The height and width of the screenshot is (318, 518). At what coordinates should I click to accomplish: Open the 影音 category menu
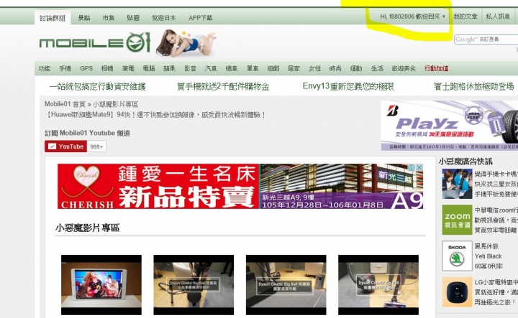click(190, 68)
